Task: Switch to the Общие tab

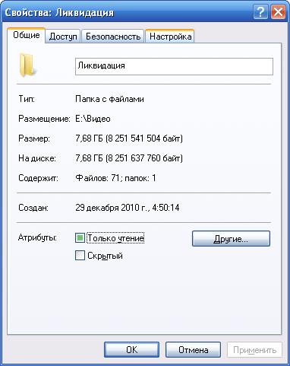Action: [27, 35]
